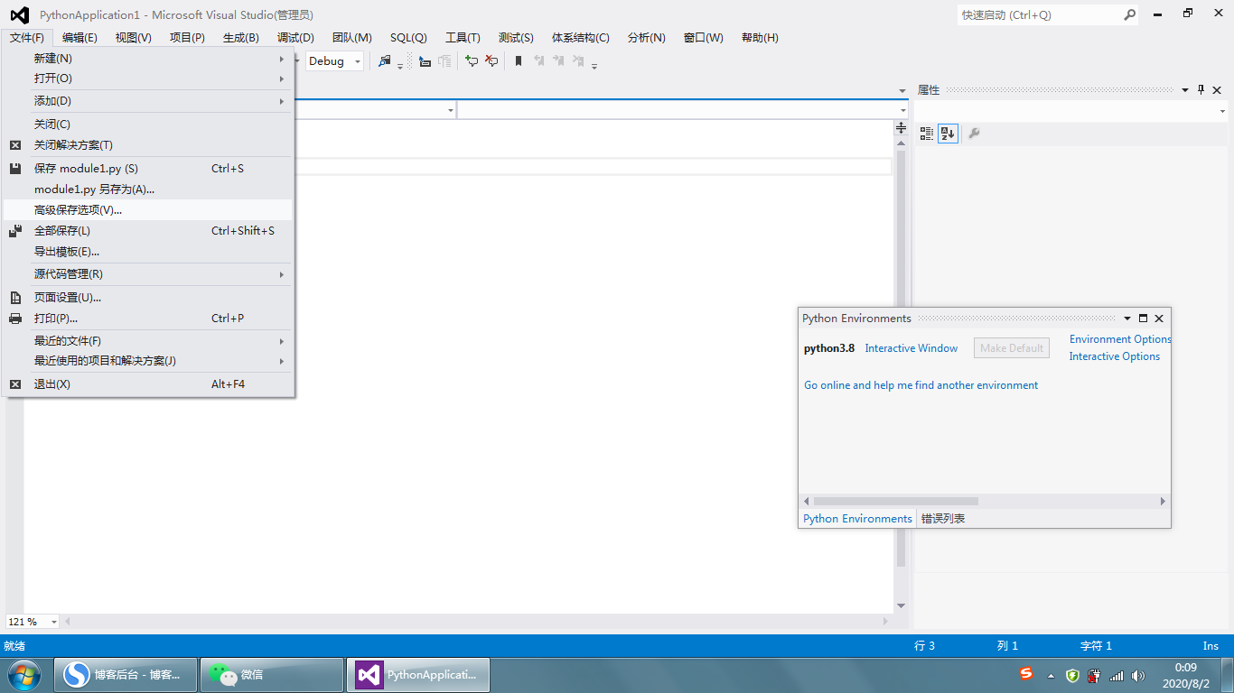Select module1.py 另存为(A)...
Image resolution: width=1234 pixels, height=693 pixels.
click(x=148, y=189)
